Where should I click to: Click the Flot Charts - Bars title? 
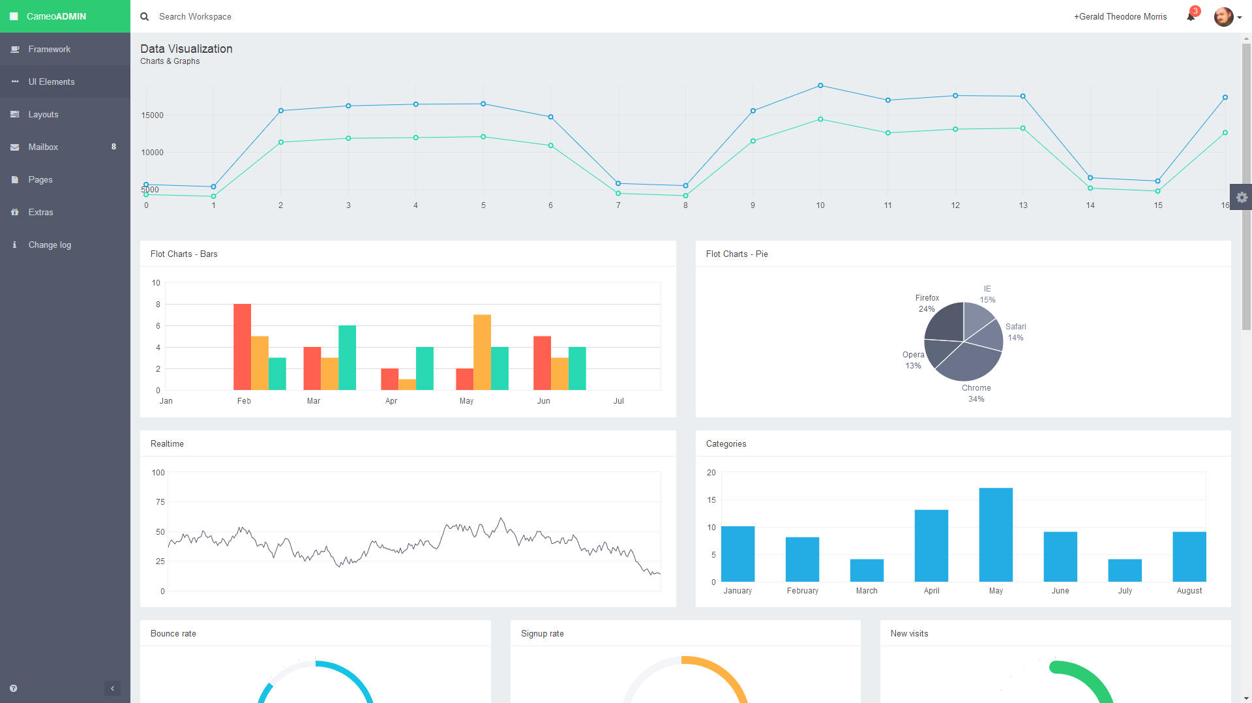click(x=184, y=254)
